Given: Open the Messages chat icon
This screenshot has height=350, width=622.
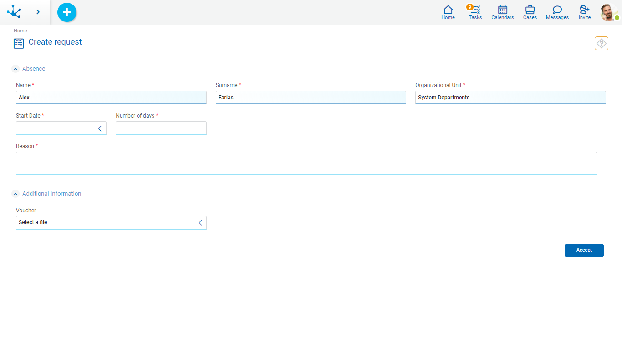Looking at the screenshot, I should [x=557, y=12].
